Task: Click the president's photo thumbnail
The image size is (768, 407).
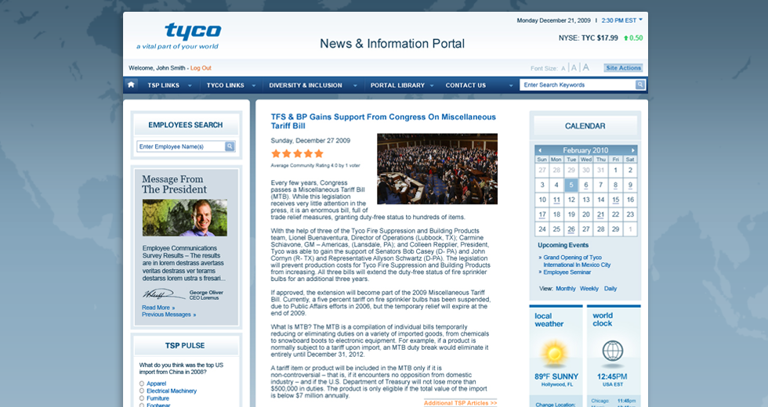Action: pos(185,218)
